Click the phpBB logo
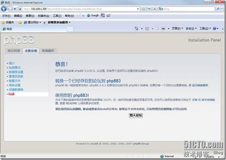This screenshot has height=160, width=226. [19, 40]
